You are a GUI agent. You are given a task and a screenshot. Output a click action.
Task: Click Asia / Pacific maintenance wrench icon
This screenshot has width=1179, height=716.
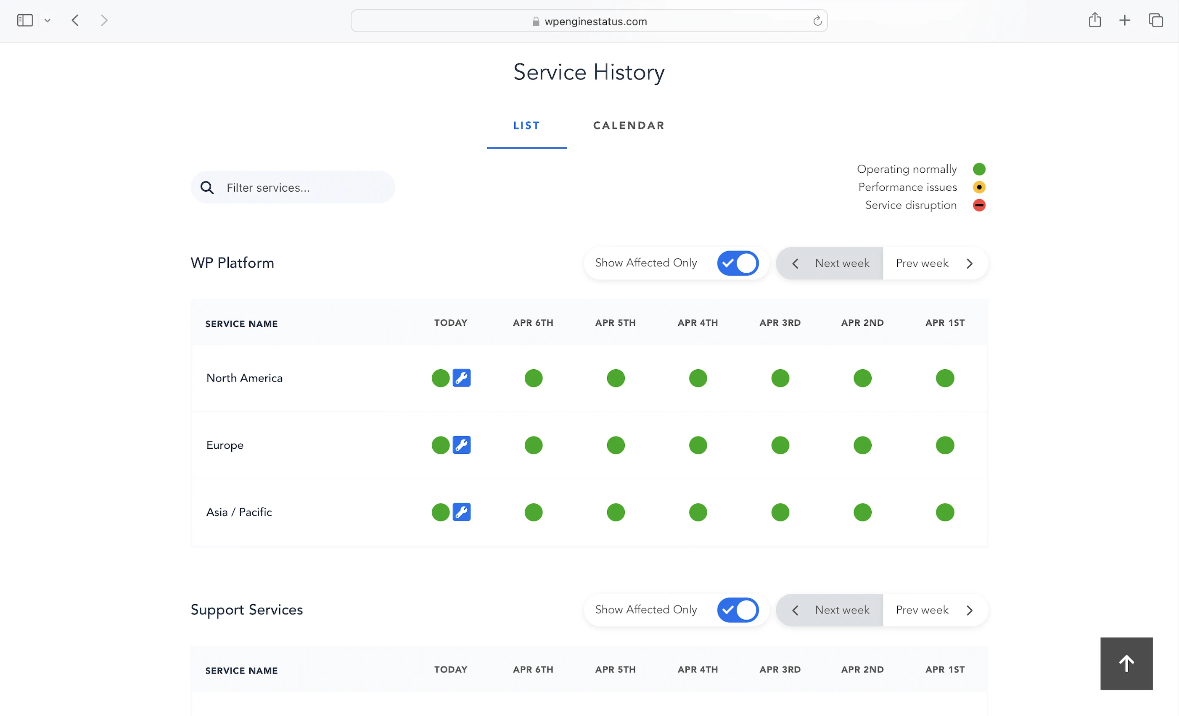coord(461,512)
